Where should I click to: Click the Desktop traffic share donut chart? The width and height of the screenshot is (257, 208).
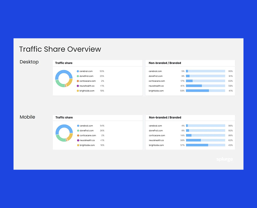tap(64, 79)
